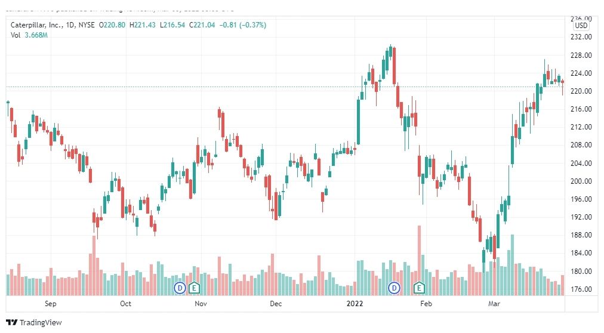The height and width of the screenshot is (333, 604).
Task: Click the January peak green candle near 230
Action: pyautogui.click(x=390, y=51)
